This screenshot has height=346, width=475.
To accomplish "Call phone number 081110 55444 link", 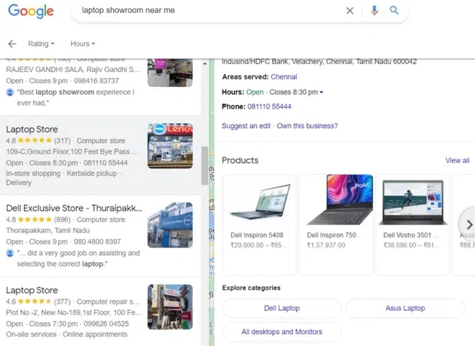I will (269, 106).
